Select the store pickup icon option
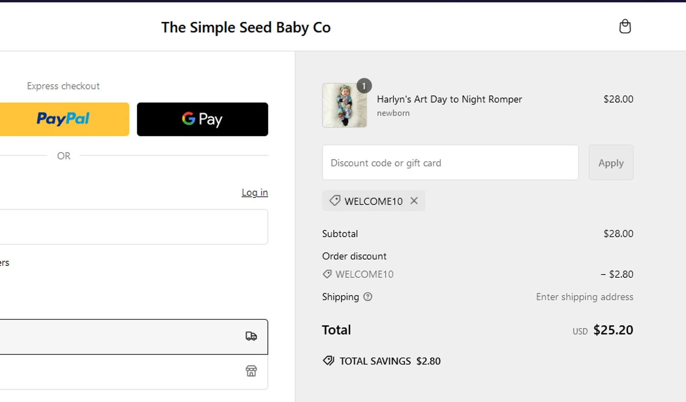Screen dimensions: 686x402 (x=251, y=371)
